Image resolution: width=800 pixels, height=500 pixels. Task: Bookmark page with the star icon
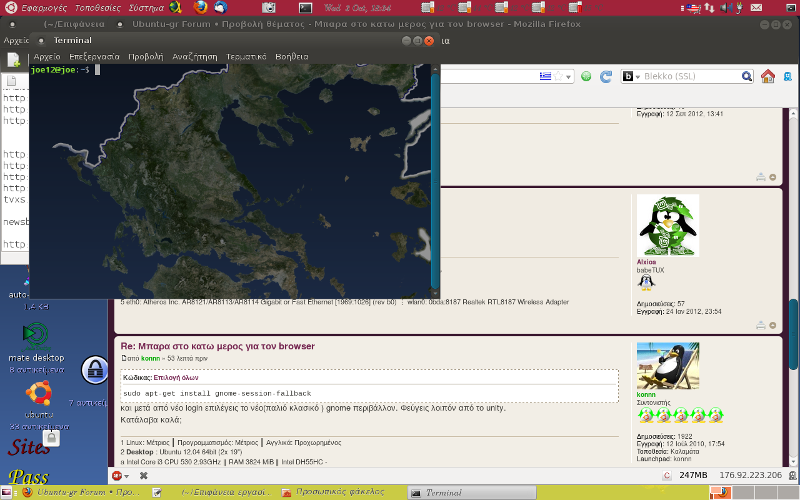click(x=559, y=76)
